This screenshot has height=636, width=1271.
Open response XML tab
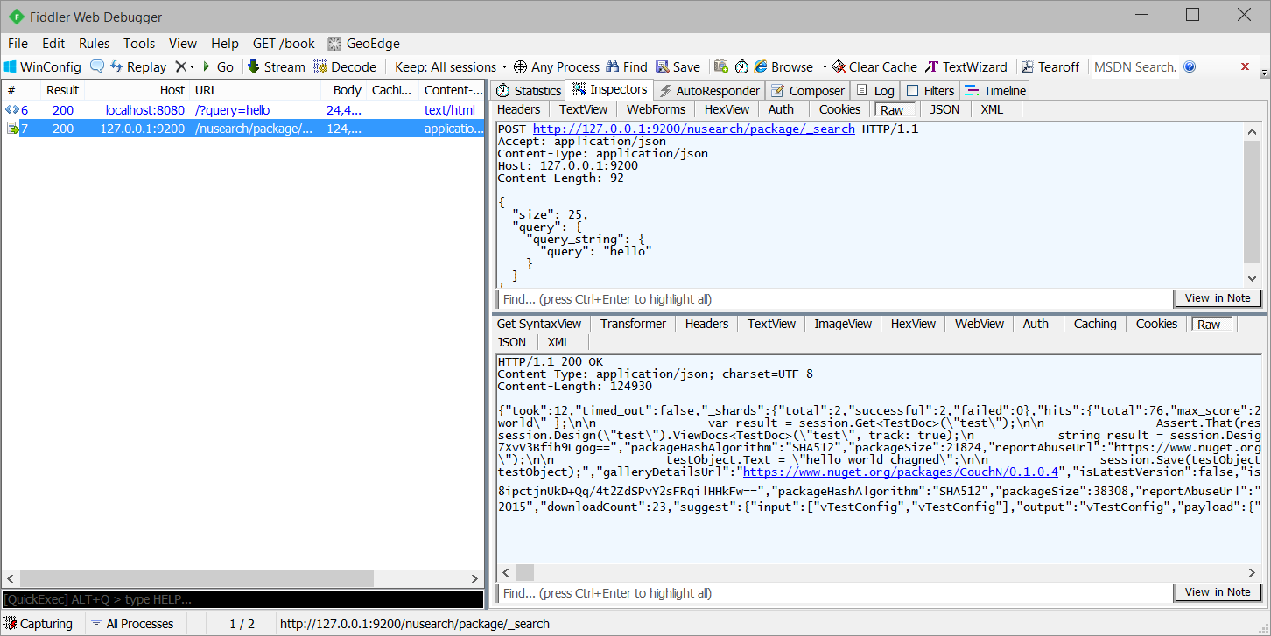point(558,342)
